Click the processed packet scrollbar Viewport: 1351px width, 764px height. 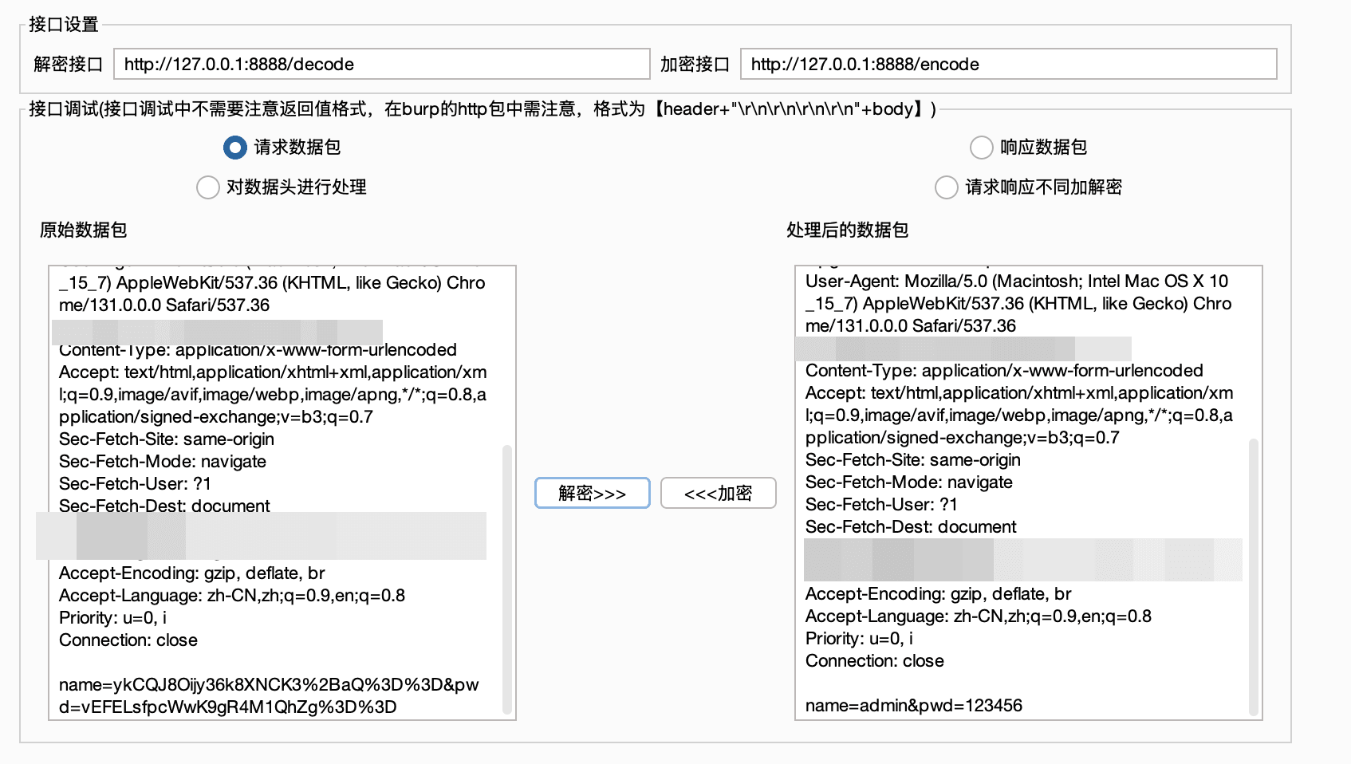(1254, 577)
